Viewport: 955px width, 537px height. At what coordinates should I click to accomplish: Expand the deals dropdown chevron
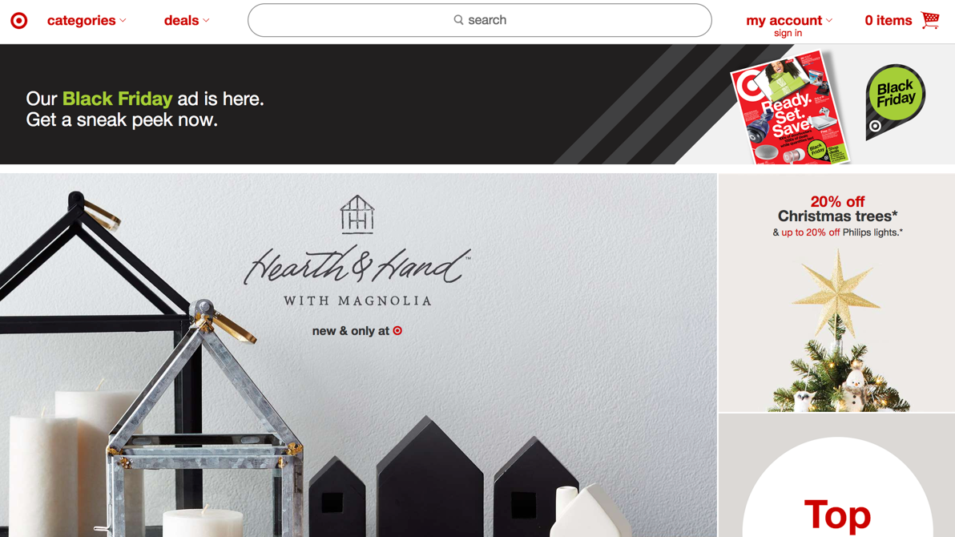pyautogui.click(x=206, y=21)
